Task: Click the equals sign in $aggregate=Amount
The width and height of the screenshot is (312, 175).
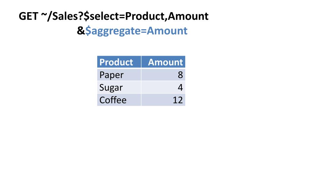Action: [x=144, y=31]
